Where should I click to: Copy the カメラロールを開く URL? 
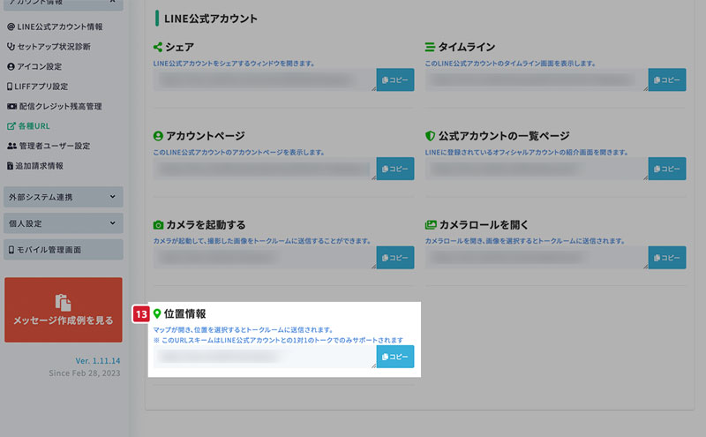pos(667,258)
